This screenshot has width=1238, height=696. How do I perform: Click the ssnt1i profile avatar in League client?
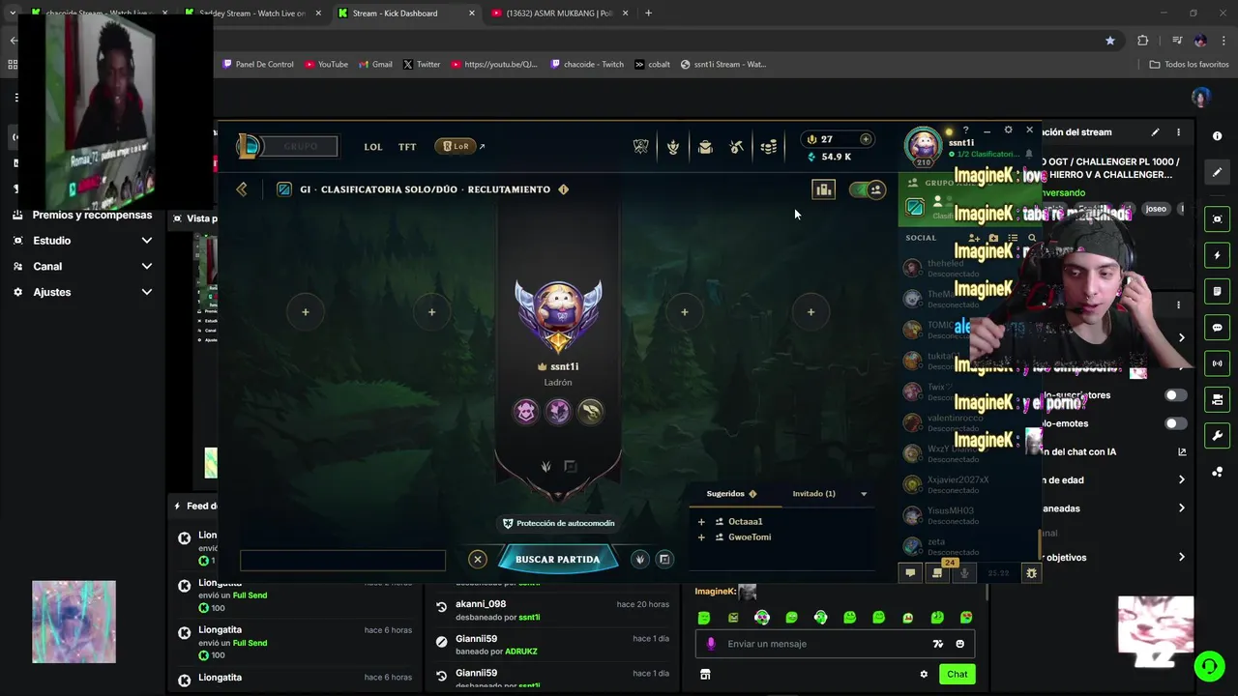tap(923, 145)
